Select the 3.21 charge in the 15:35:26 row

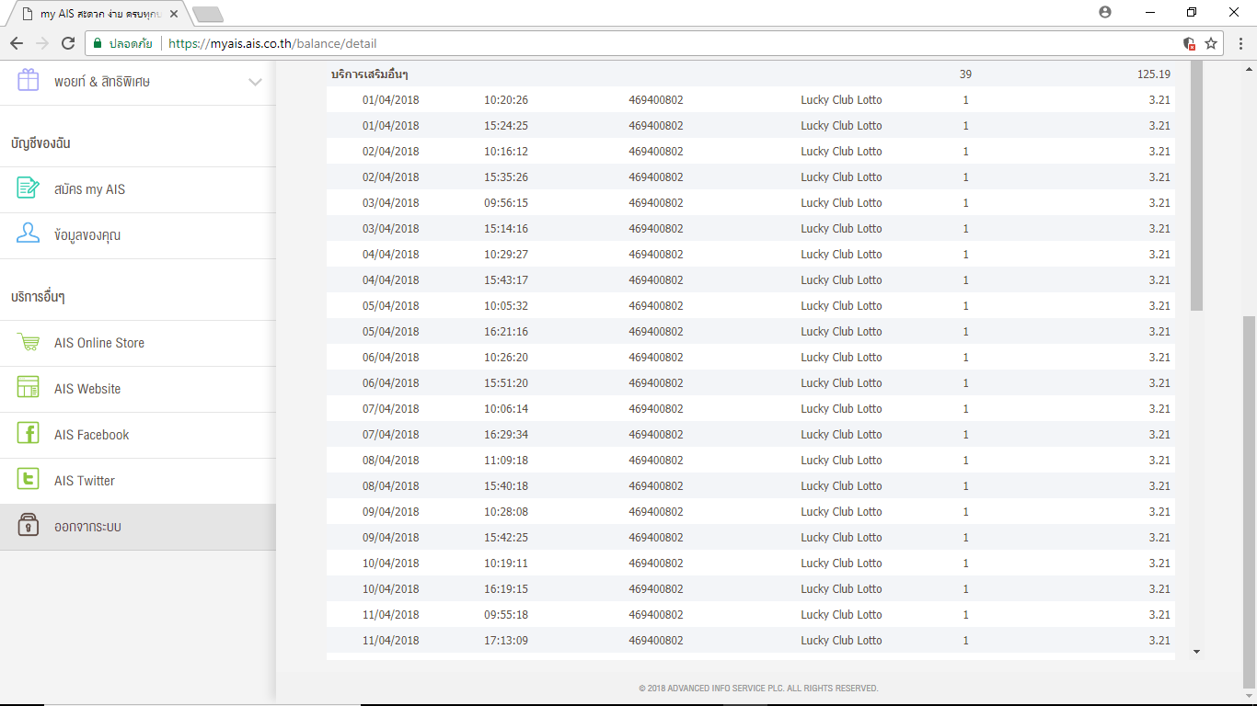(x=1159, y=177)
